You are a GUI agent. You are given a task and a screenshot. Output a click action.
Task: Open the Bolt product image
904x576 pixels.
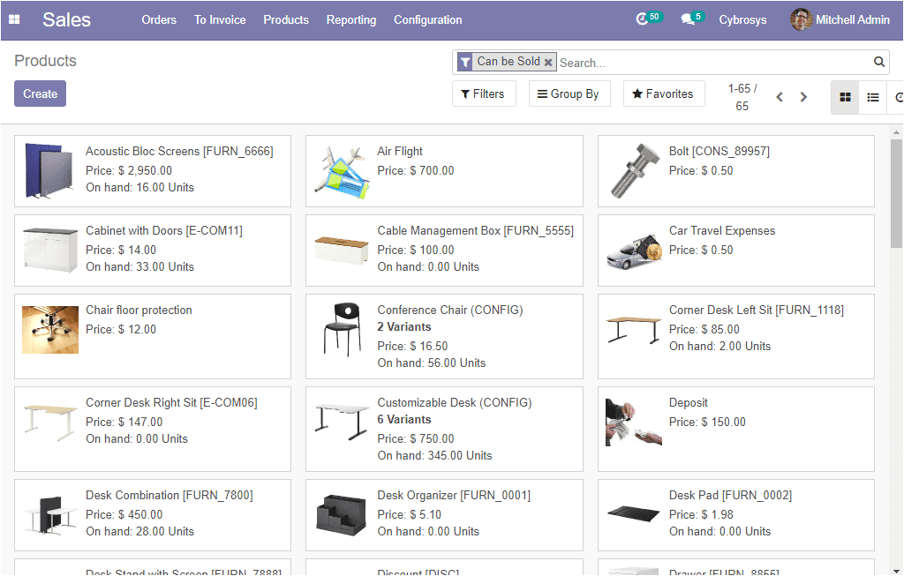point(634,171)
